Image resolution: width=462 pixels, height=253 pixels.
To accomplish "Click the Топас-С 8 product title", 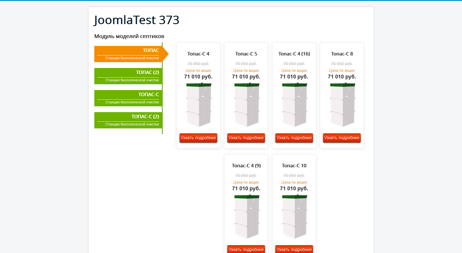I will tap(342, 54).
